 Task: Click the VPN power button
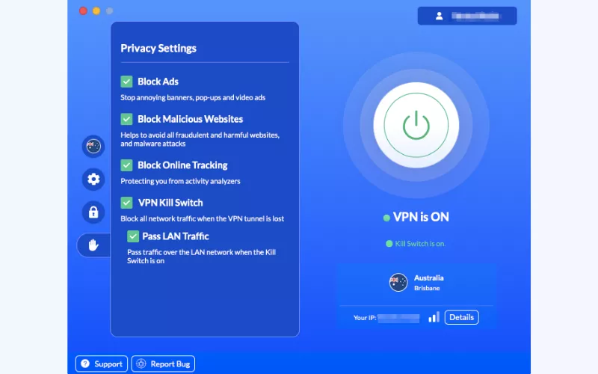tap(416, 125)
